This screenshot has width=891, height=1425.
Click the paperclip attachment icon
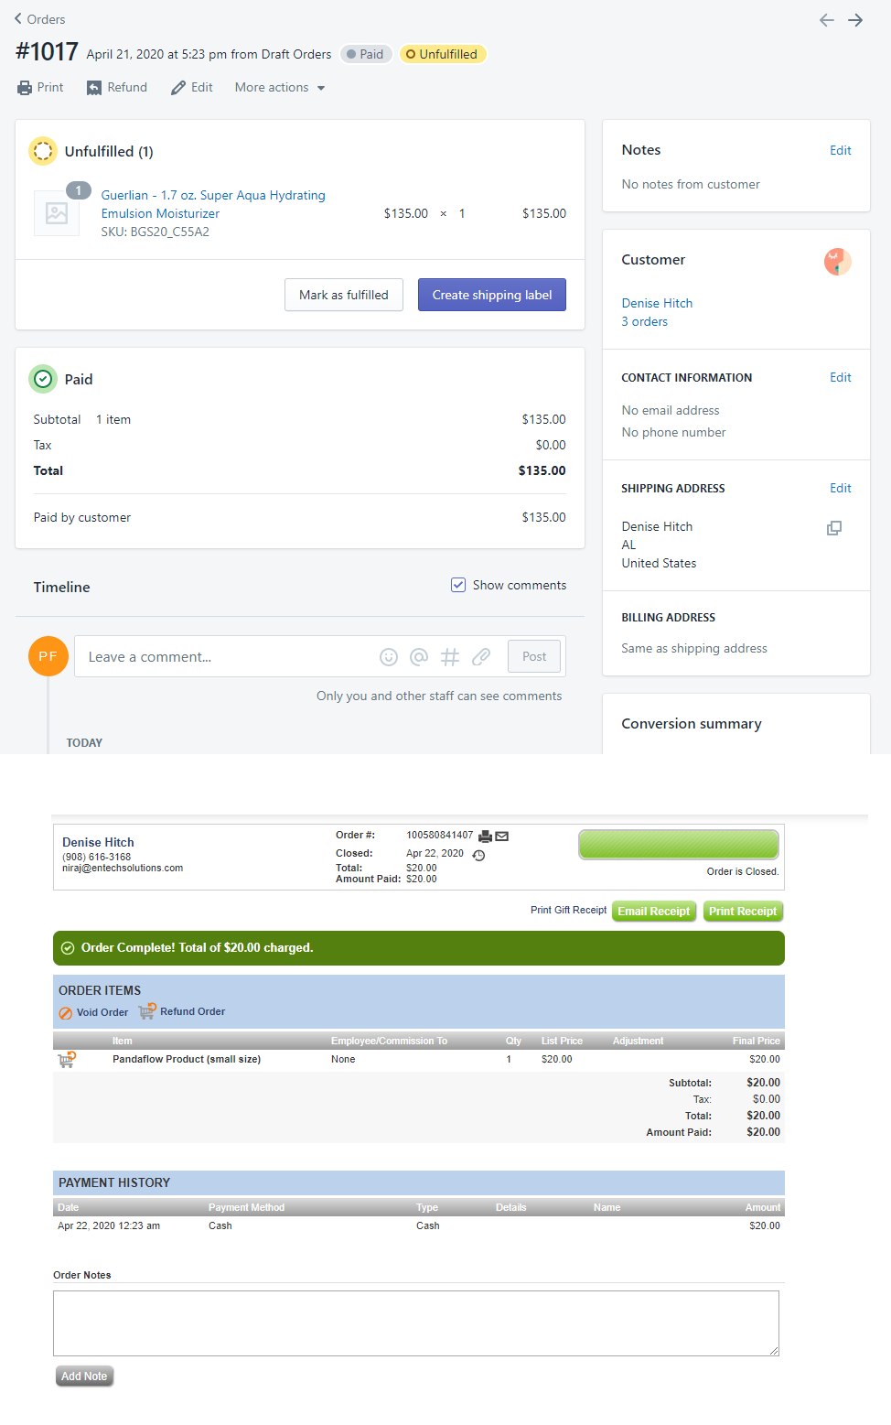[x=481, y=657]
